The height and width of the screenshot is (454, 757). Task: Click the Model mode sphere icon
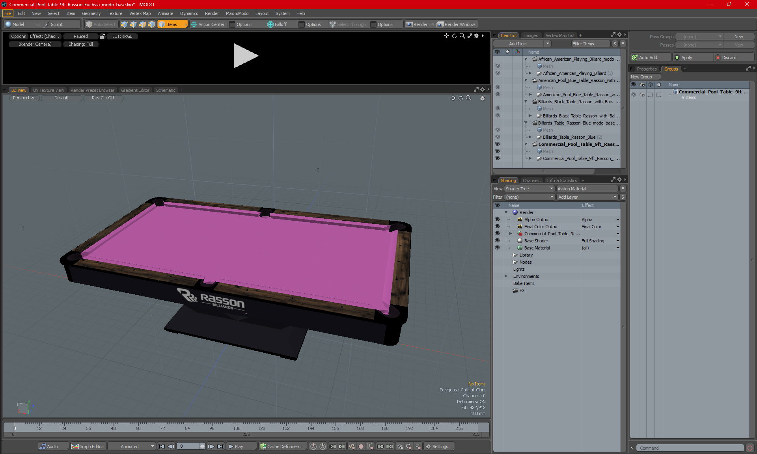click(x=8, y=24)
